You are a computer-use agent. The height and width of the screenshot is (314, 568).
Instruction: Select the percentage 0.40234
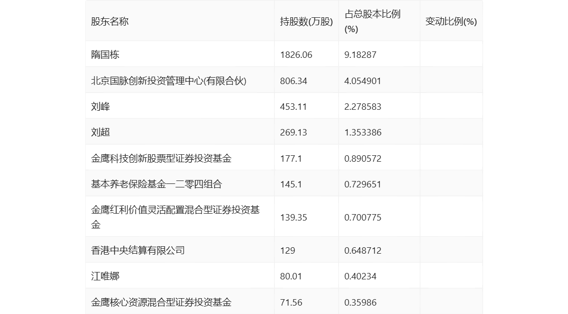point(361,276)
